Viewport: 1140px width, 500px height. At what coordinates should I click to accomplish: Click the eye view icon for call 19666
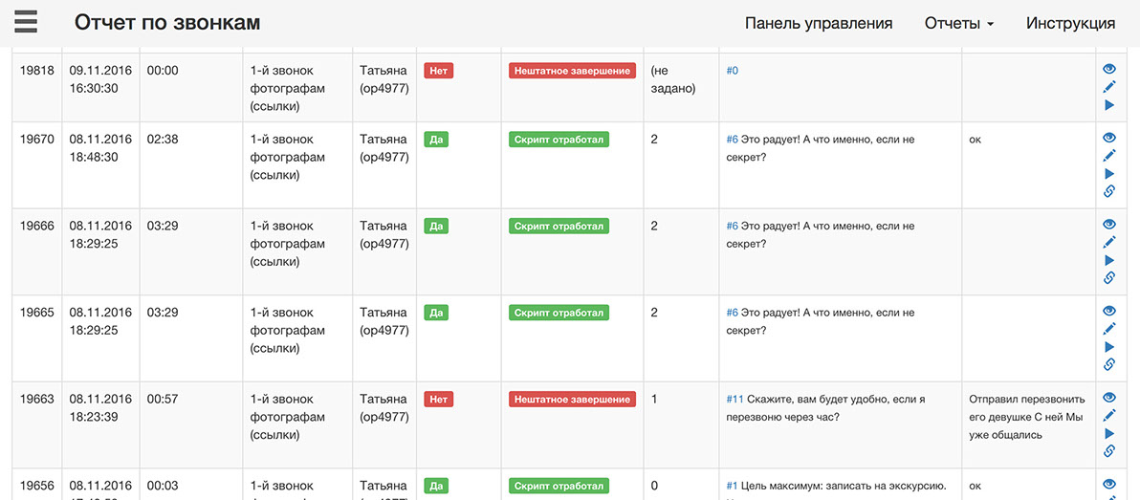pos(1109,224)
